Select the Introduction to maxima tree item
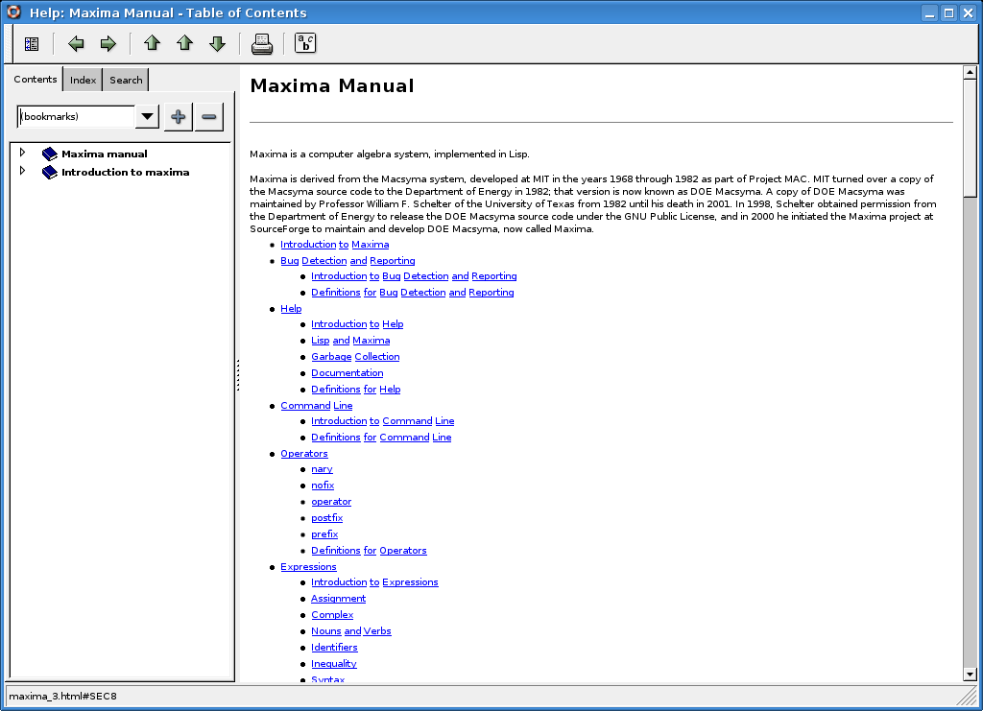The width and height of the screenshot is (983, 711). coord(126,172)
